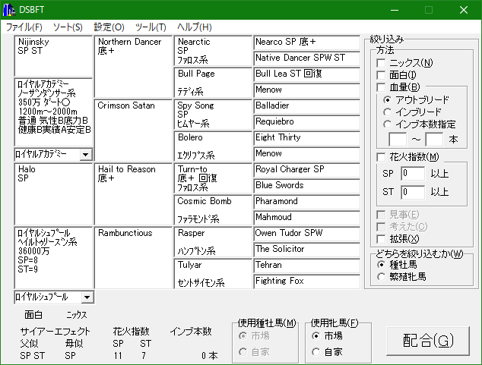Click the maximum inbreed count field before 本
This screenshot has height=365, width=482.
(434, 140)
